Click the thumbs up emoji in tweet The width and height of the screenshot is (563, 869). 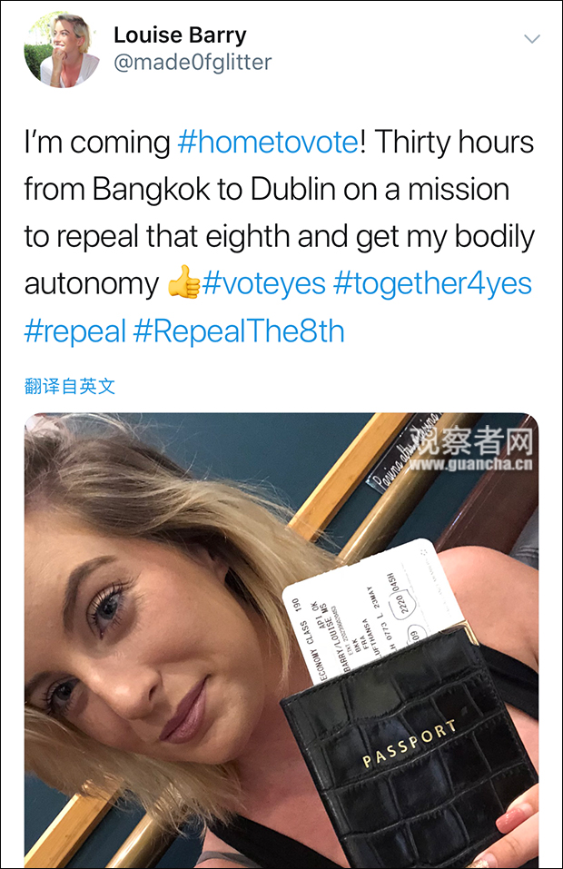pos(184,282)
